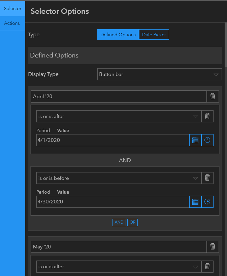Open the calendar picker for the 4/30/2020 value
Viewport: 227px width, 276px height.
tap(195, 202)
